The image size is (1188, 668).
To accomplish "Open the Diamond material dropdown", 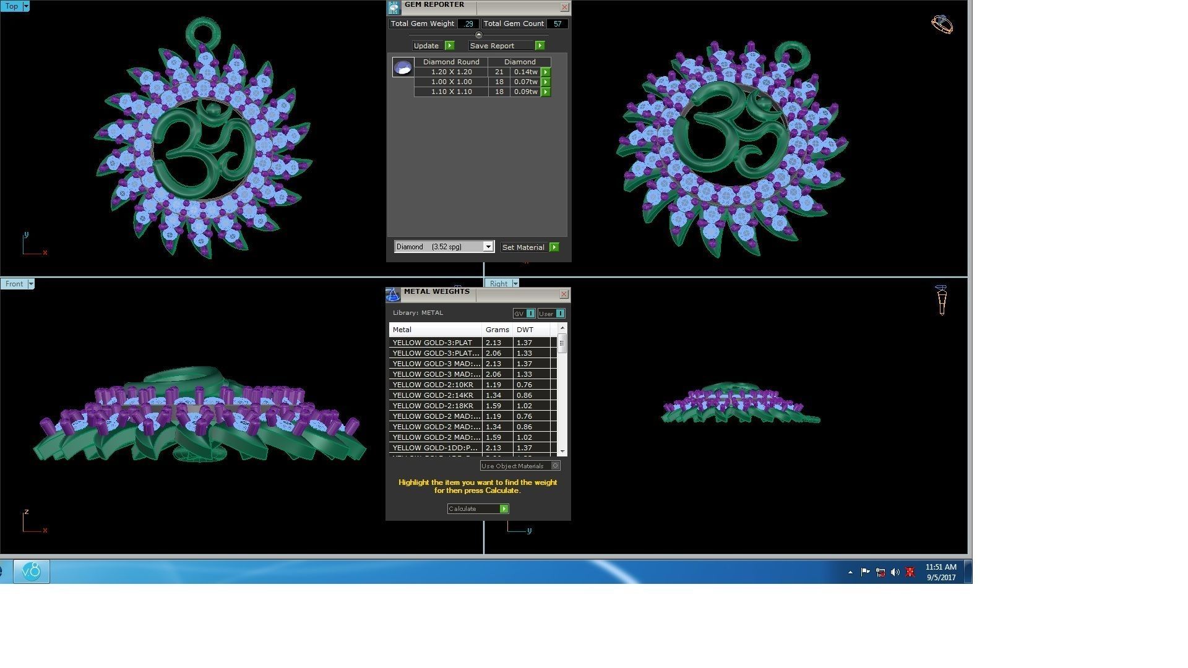I will [x=488, y=247].
